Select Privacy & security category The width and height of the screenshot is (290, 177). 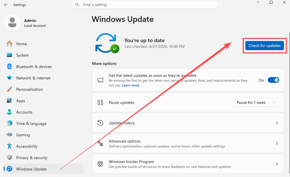tap(43, 157)
